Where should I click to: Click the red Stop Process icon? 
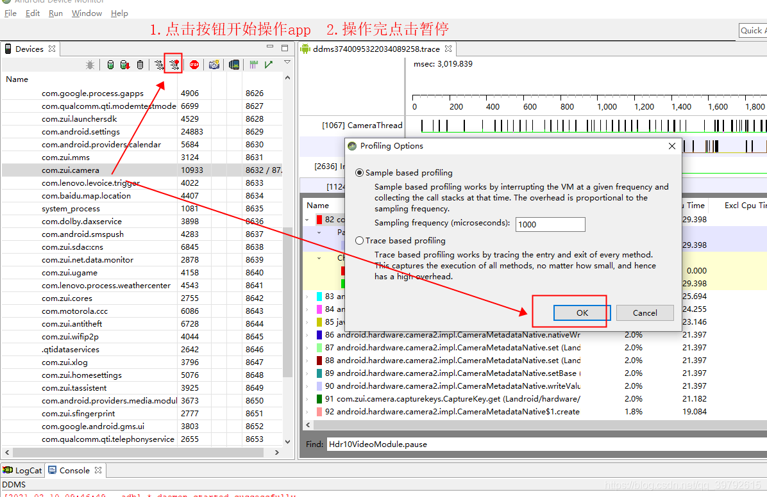point(194,65)
